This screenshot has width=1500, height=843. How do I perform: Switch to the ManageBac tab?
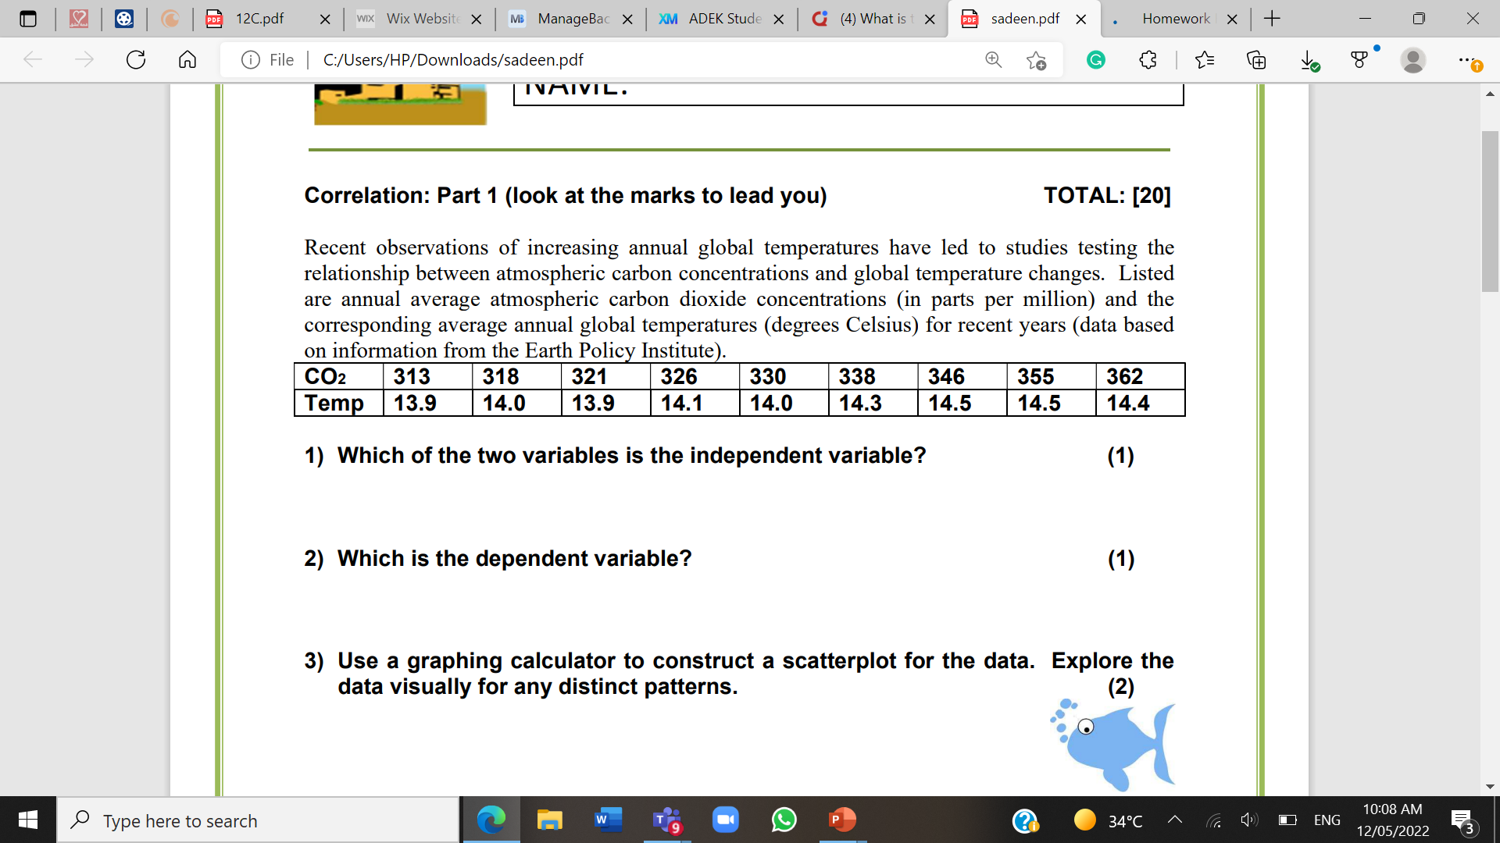(x=573, y=19)
